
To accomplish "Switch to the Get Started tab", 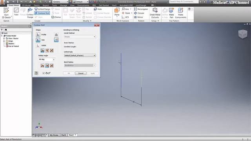I will coord(104,5).
